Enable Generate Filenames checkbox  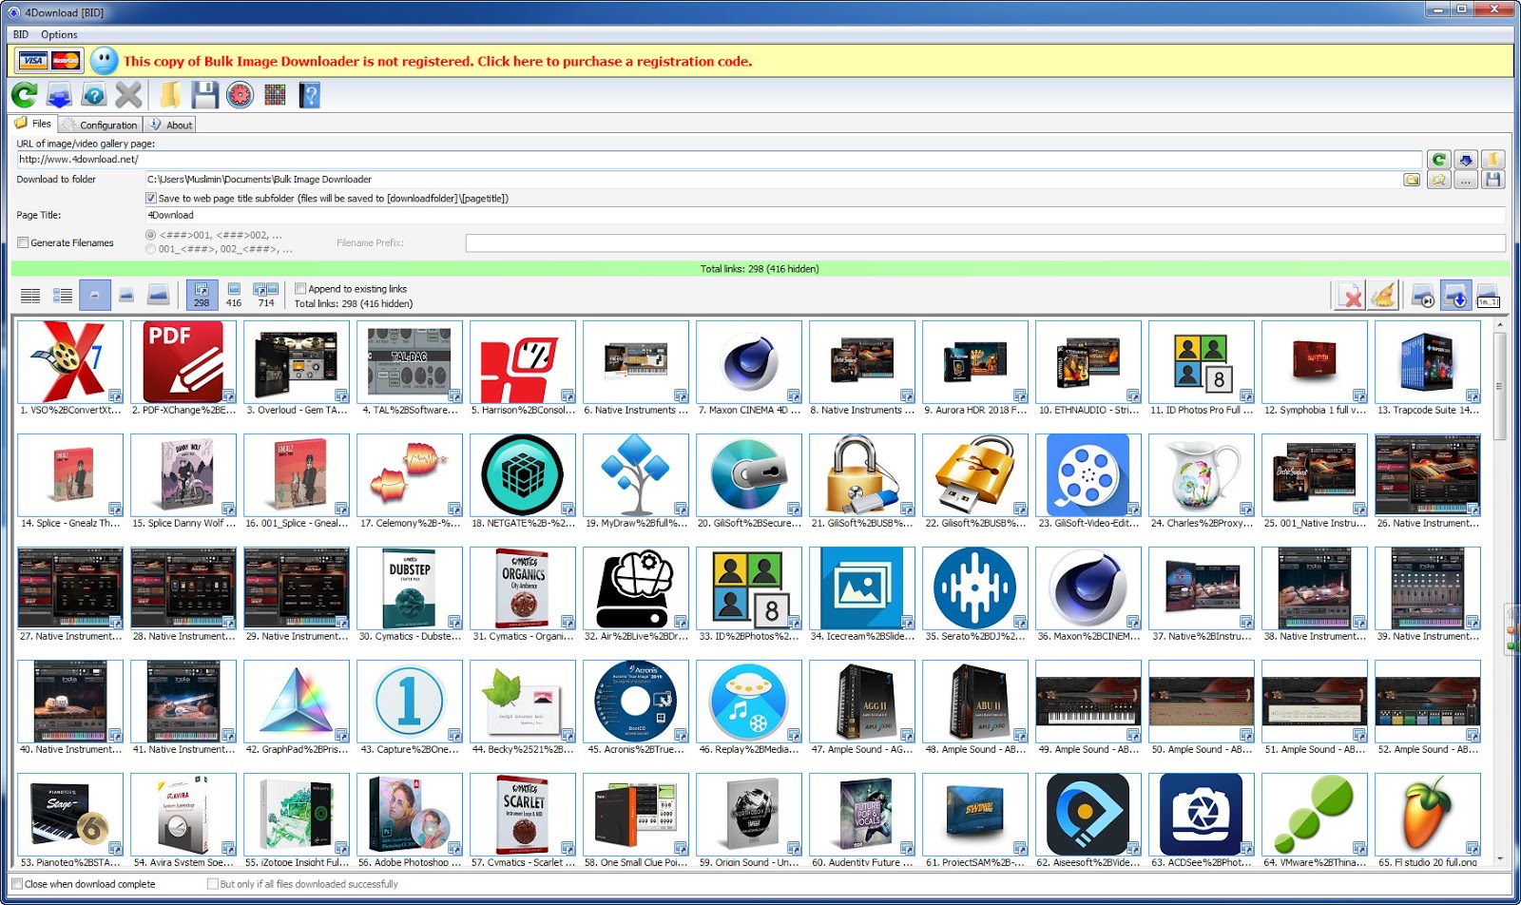coord(23,242)
